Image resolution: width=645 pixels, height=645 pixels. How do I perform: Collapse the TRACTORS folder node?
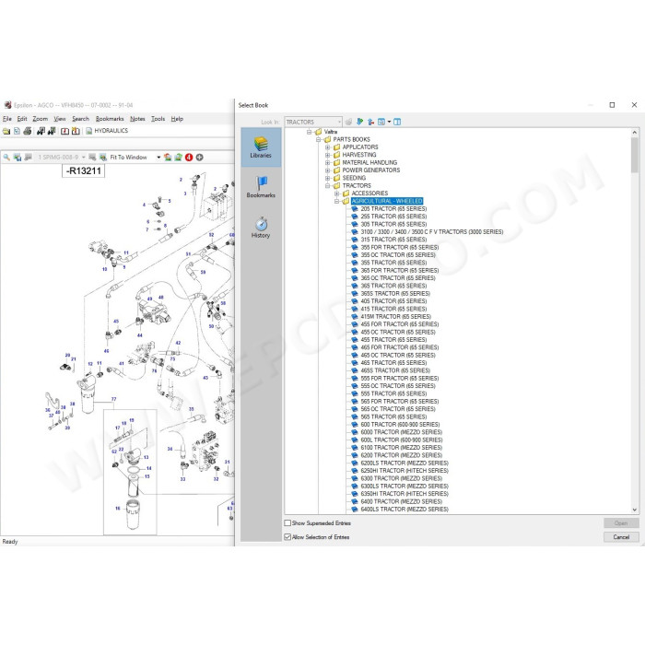pos(328,186)
